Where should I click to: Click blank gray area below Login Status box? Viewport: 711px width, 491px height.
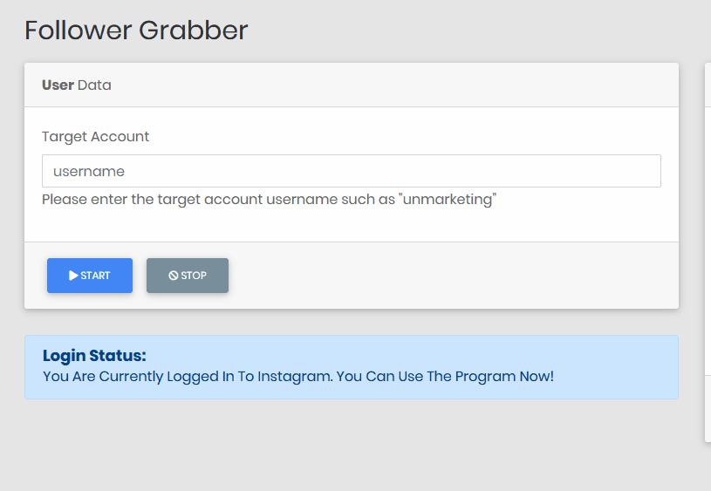(352, 444)
